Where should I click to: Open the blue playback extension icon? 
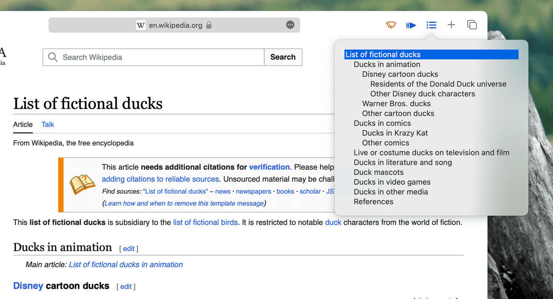[411, 25]
